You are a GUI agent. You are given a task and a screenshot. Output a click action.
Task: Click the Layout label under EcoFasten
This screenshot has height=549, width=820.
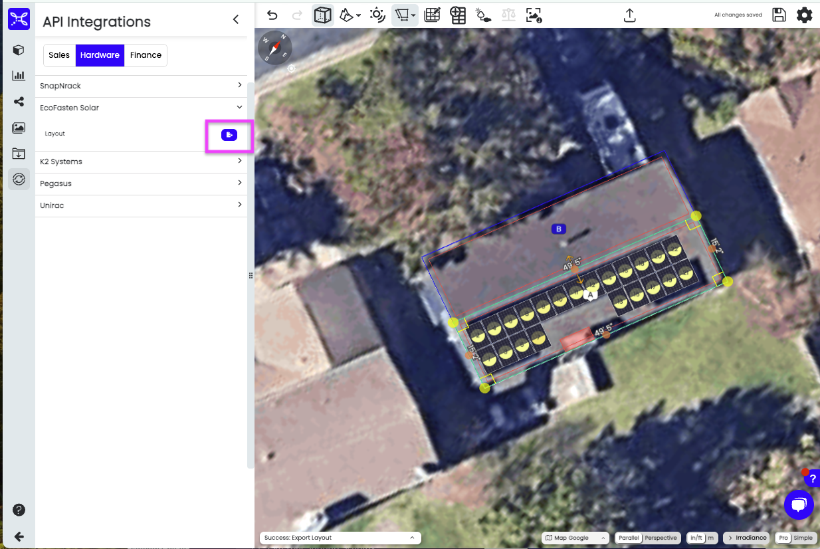(x=55, y=134)
